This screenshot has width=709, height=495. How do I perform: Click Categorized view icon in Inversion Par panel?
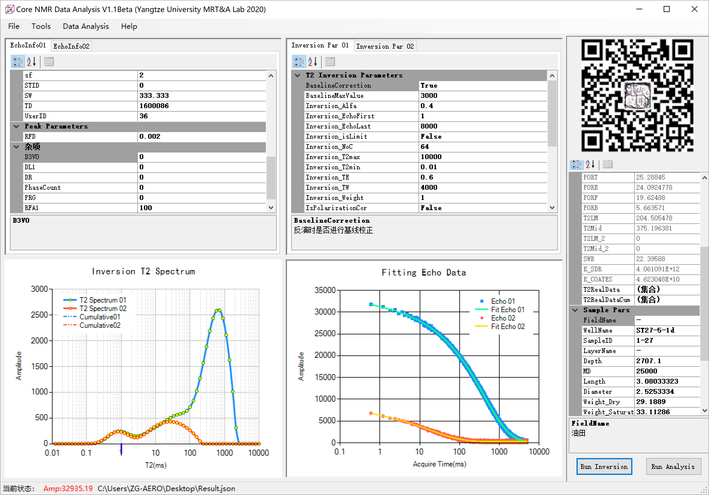[x=299, y=62]
